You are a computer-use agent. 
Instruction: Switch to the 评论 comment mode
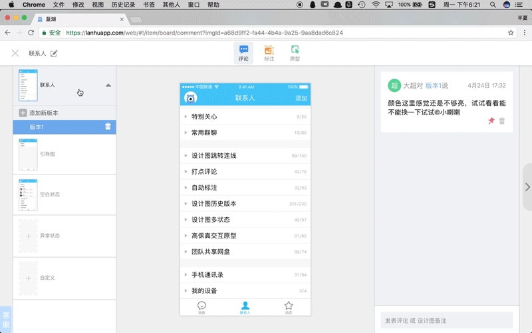(x=243, y=53)
